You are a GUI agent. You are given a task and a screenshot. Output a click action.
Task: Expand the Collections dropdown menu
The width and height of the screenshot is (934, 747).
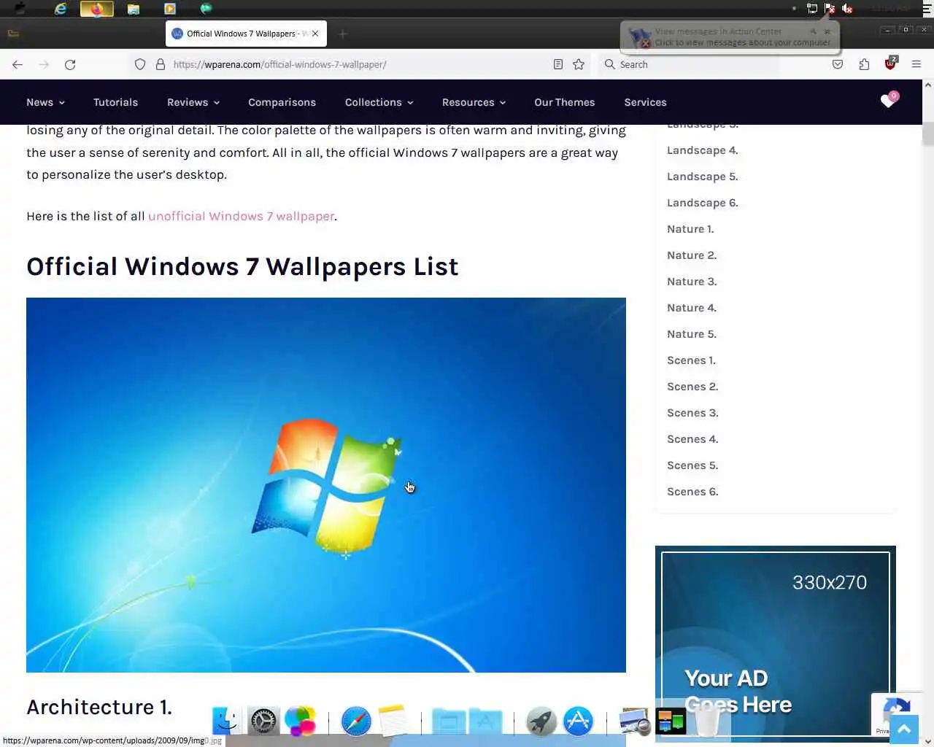tap(379, 102)
